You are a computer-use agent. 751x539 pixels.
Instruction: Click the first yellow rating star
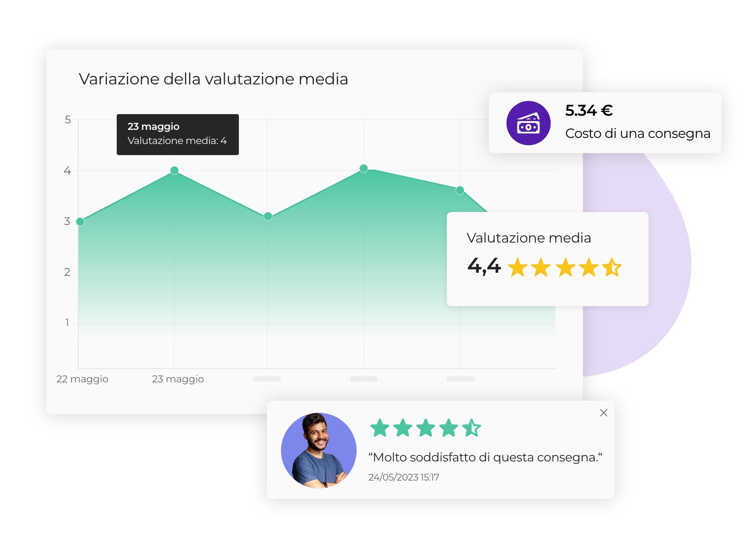tap(517, 267)
